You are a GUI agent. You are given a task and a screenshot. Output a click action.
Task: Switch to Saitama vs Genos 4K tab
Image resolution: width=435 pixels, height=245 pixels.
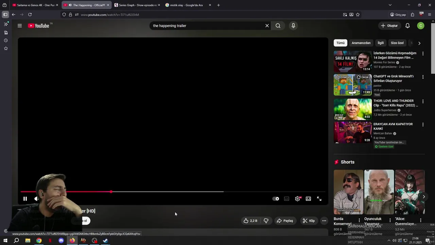coord(35,5)
